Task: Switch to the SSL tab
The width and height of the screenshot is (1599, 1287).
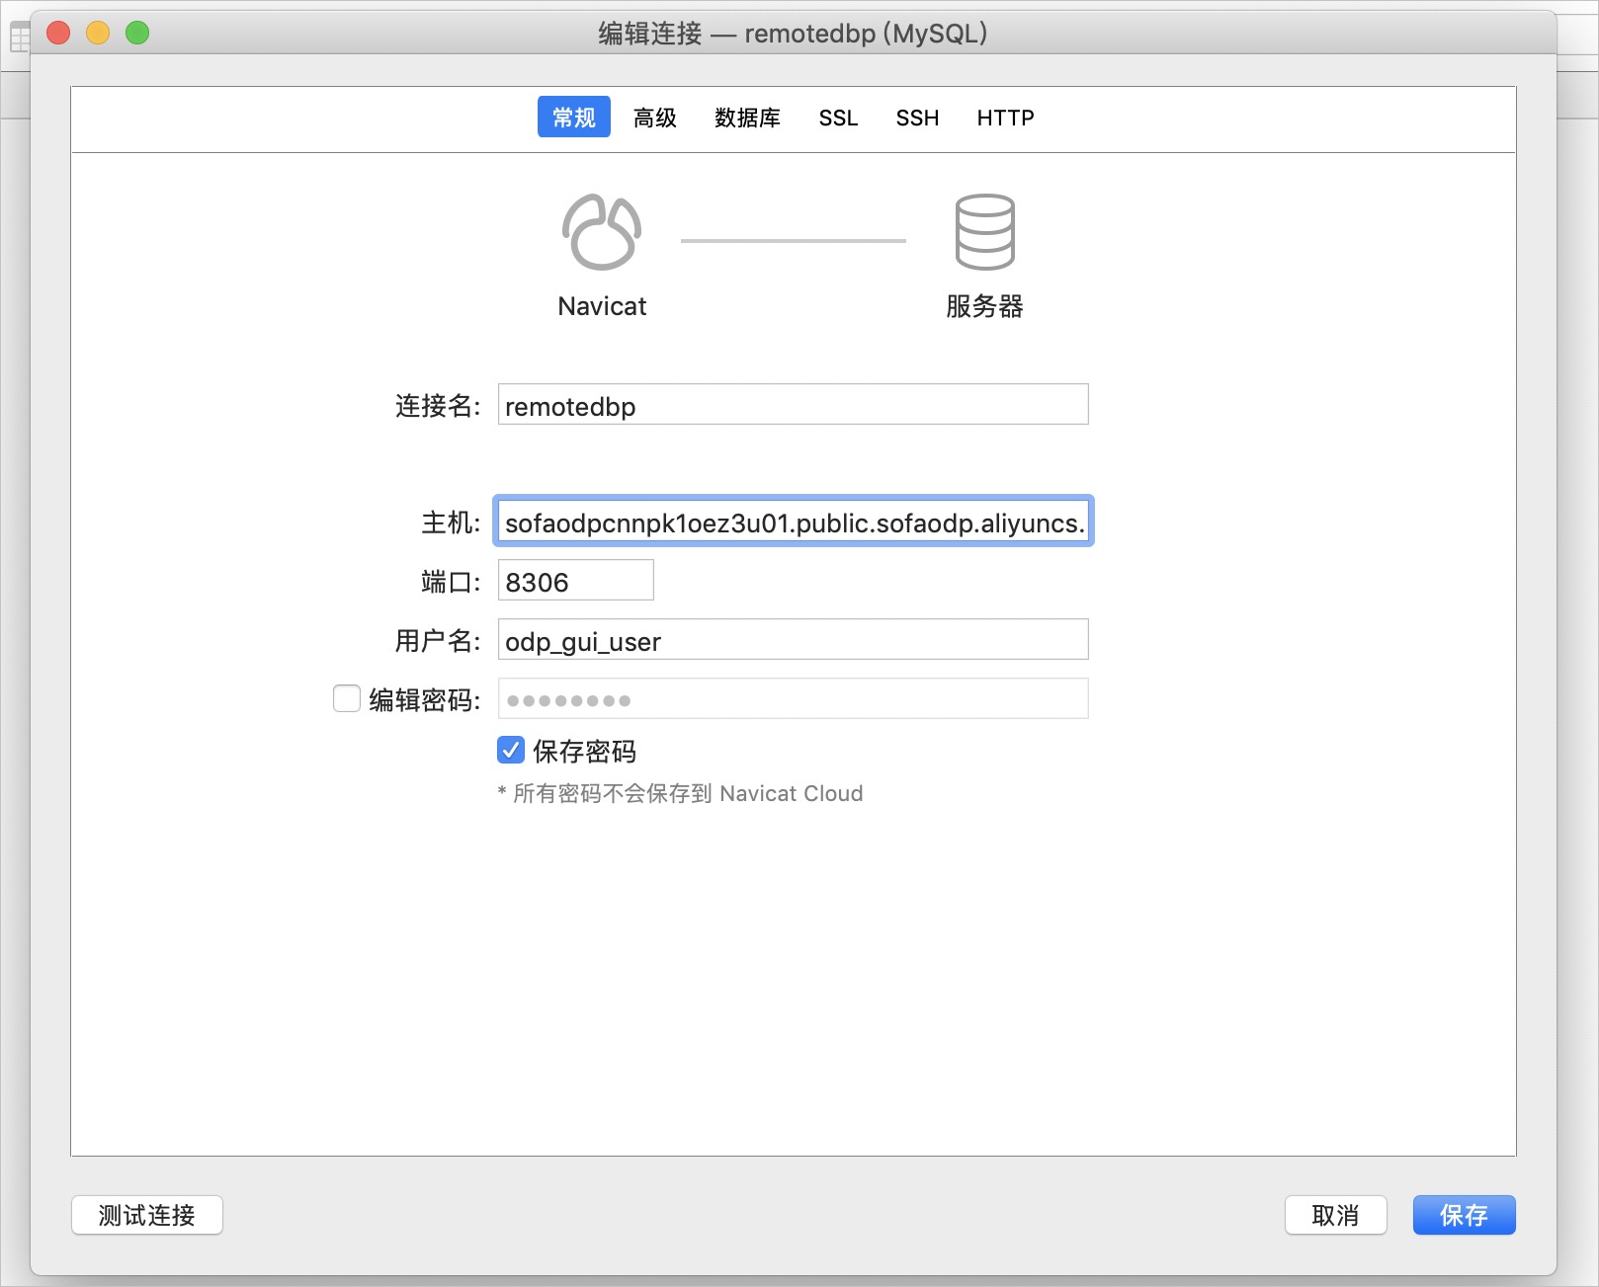Action: (838, 118)
